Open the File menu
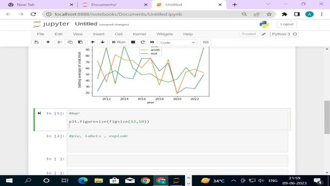This screenshot has width=330, height=186. click(41, 34)
